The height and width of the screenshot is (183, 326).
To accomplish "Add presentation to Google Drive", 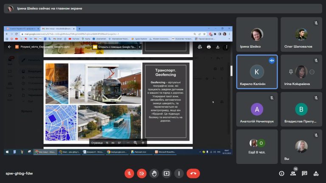I will pos(200,47).
